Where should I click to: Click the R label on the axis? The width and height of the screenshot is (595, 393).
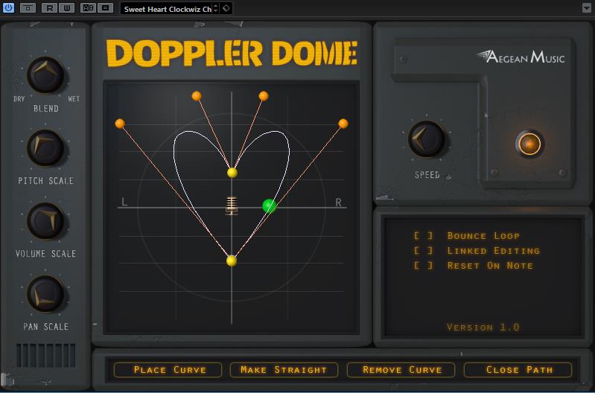[x=338, y=202]
